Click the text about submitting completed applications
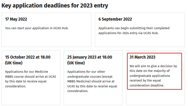The image size is (188, 106). [134, 30]
